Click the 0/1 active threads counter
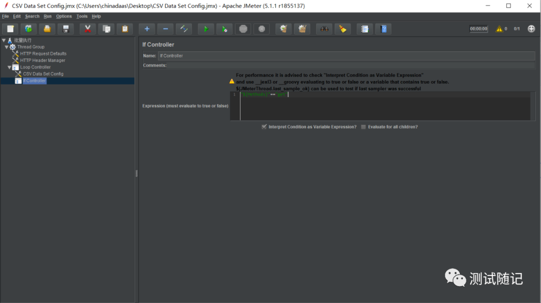 pos(517,29)
